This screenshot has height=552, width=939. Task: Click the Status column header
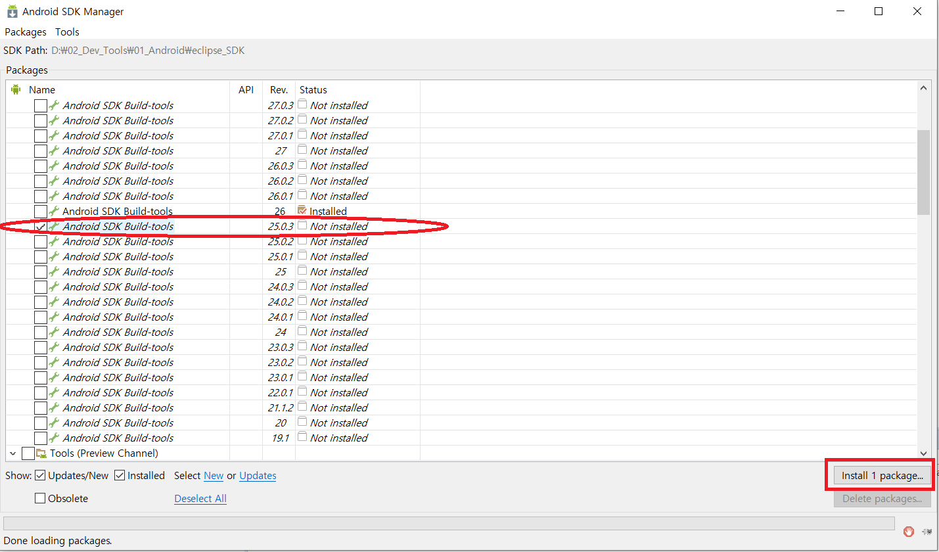pyautogui.click(x=357, y=89)
